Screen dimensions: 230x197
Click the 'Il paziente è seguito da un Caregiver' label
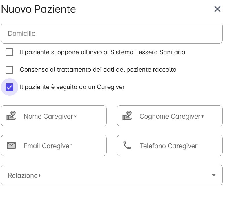(x=72, y=87)
